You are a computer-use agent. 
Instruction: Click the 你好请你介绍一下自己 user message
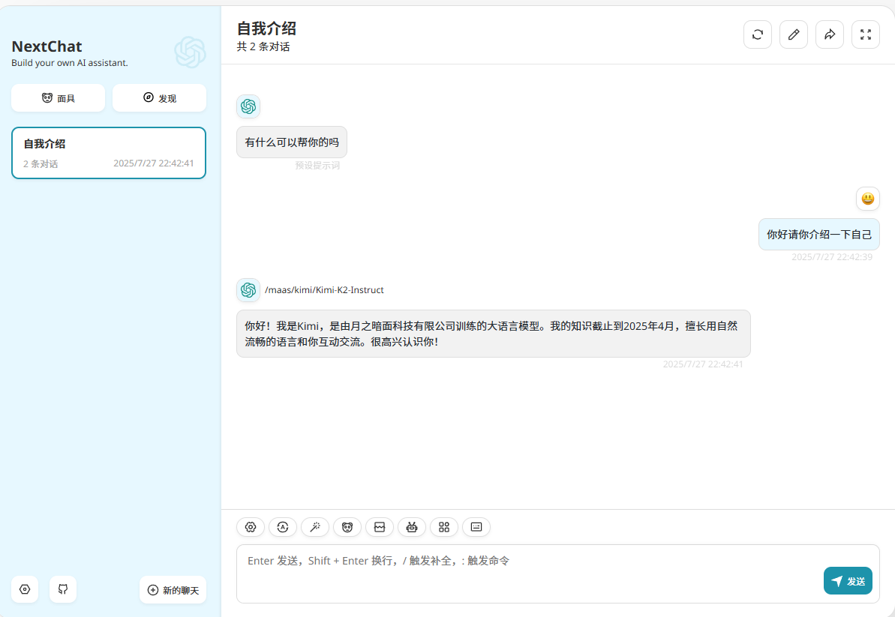pos(819,235)
